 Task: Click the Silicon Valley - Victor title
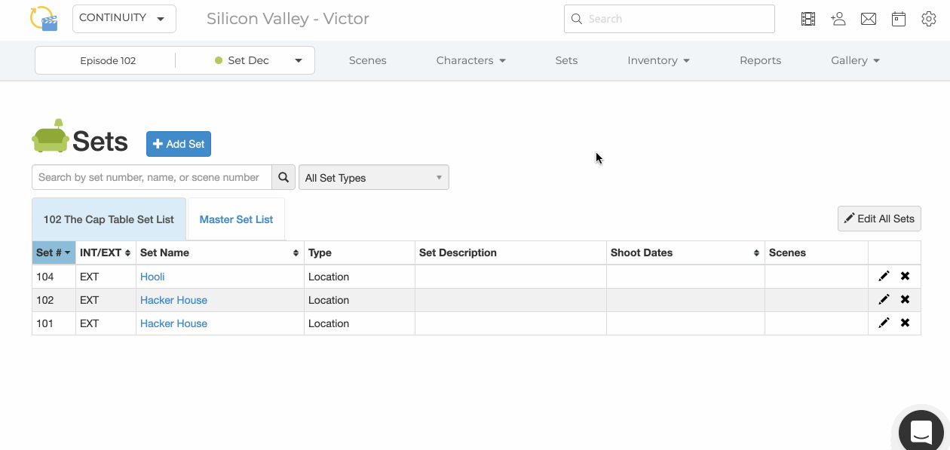point(288,19)
